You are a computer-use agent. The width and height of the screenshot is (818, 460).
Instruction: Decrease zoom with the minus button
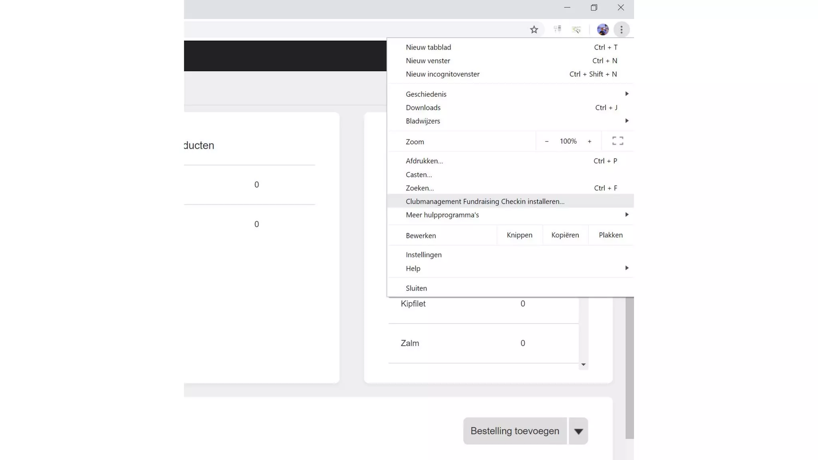(x=546, y=141)
